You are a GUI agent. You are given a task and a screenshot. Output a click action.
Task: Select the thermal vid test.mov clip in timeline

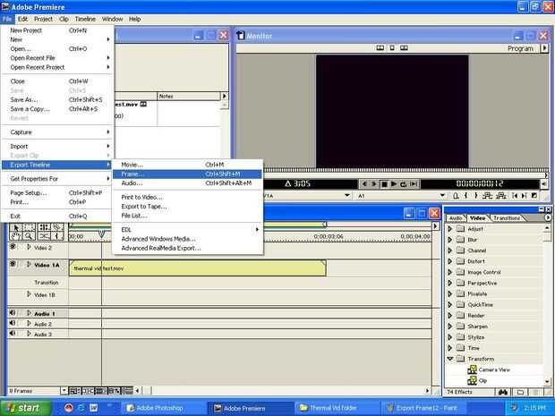click(198, 268)
